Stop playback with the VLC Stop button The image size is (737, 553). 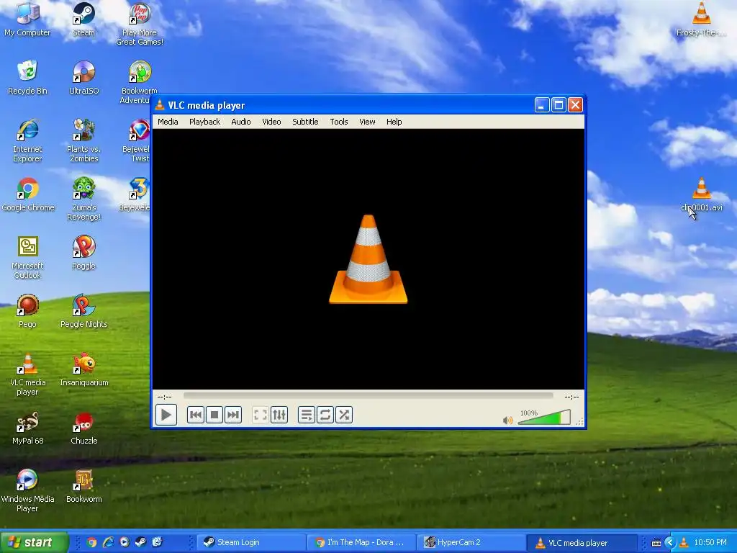click(x=214, y=415)
